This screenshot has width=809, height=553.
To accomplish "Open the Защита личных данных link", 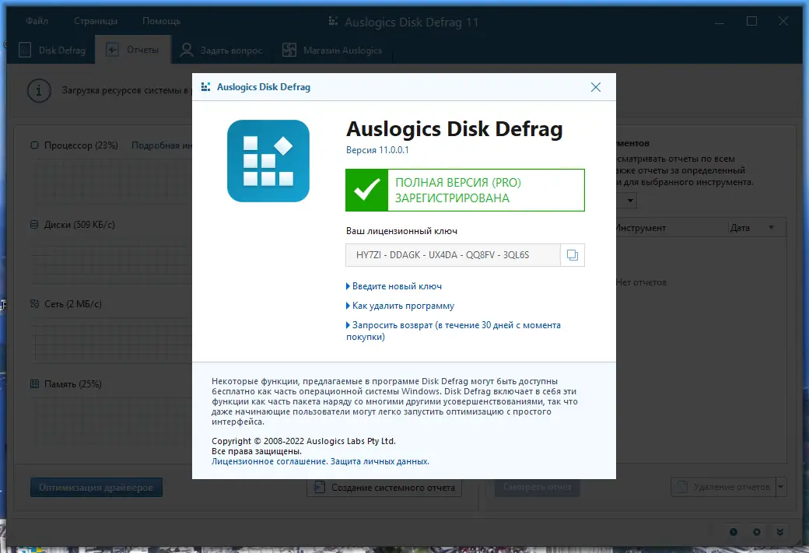I will click(380, 461).
